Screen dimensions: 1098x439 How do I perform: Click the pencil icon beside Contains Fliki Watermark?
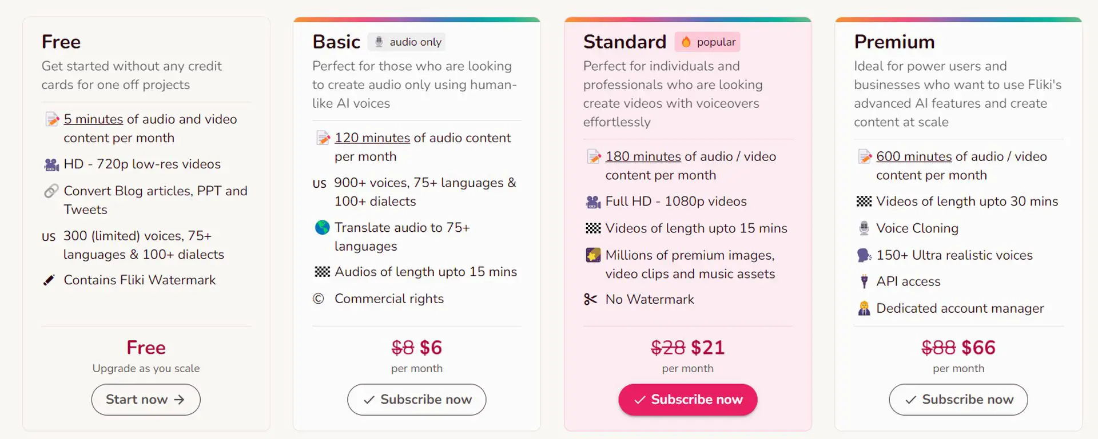(49, 280)
